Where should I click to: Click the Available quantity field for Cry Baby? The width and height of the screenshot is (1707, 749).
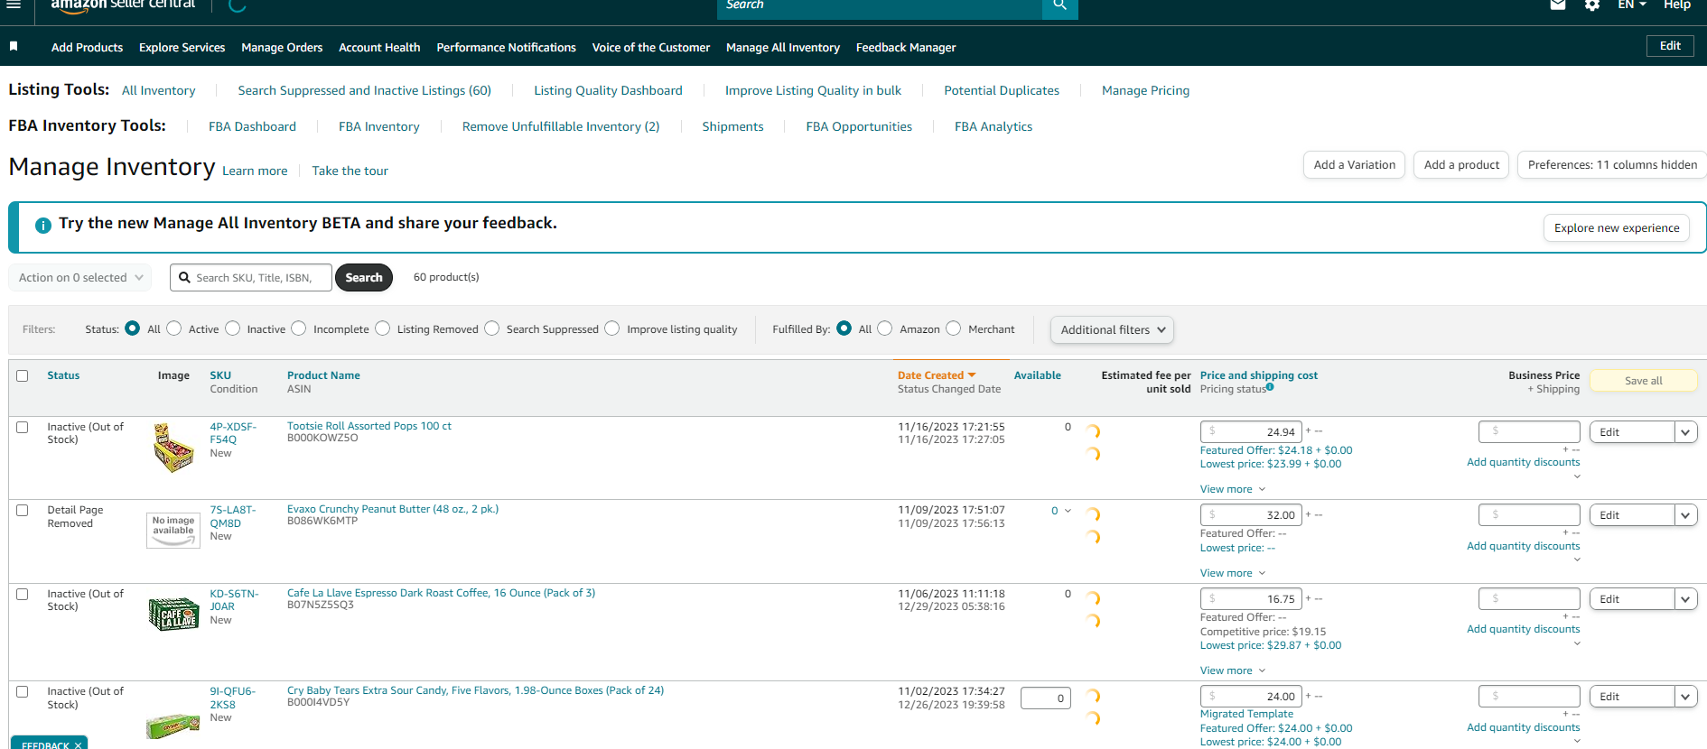click(x=1046, y=698)
